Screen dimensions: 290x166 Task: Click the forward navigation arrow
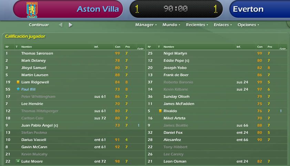(x=71, y=25)
